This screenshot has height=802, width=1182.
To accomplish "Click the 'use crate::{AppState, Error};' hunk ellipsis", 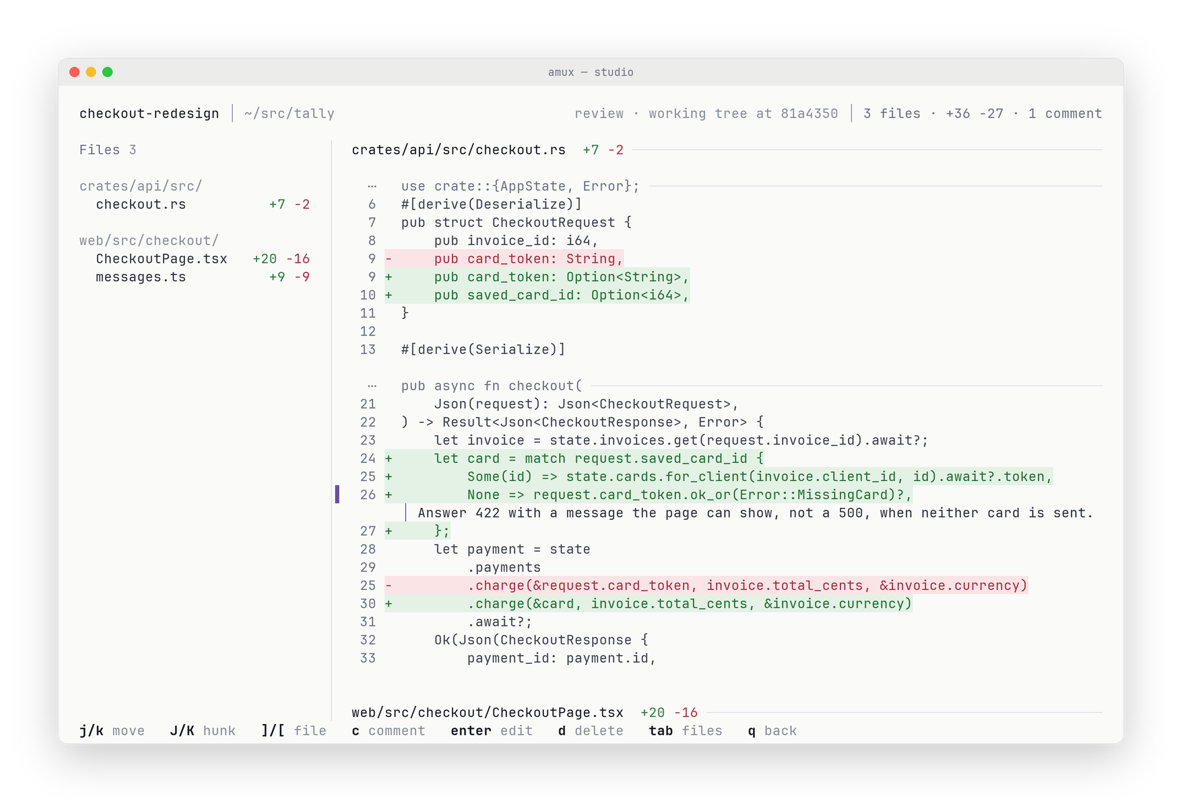I will pos(372,186).
